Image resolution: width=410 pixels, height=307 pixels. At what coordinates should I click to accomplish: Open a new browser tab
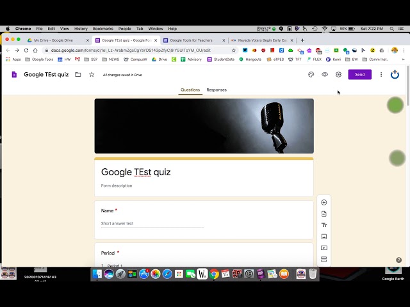[x=302, y=40]
